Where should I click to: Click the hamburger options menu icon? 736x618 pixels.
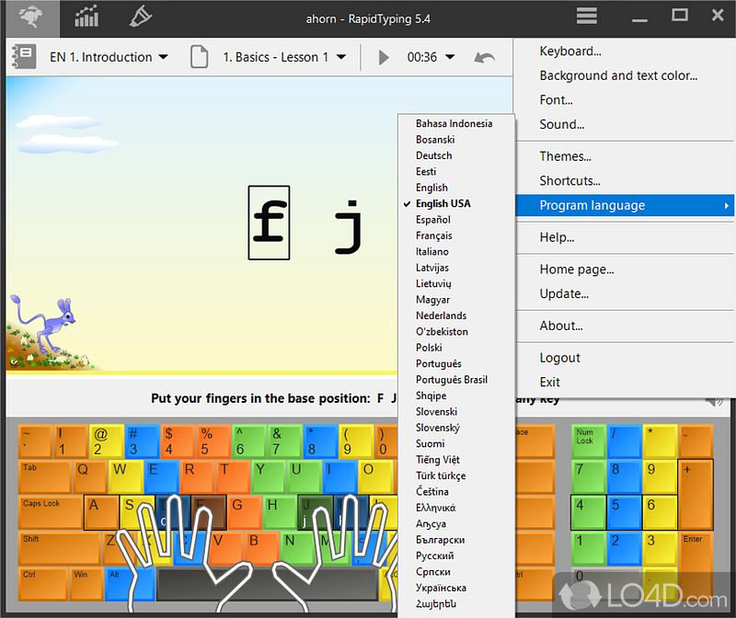[x=587, y=17]
